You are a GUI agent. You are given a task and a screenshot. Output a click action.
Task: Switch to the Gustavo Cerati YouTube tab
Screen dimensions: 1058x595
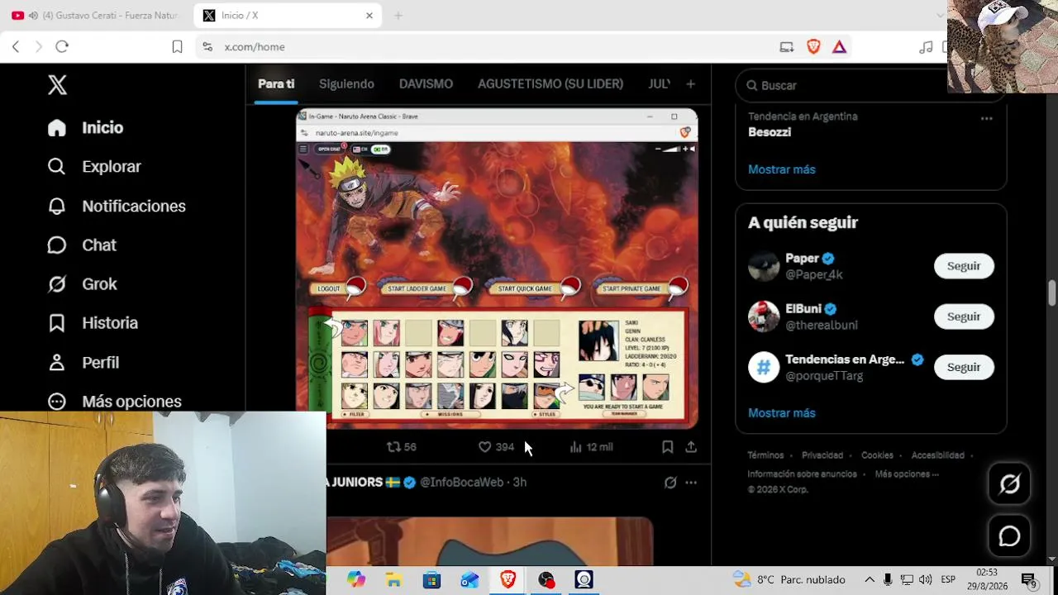tap(96, 16)
